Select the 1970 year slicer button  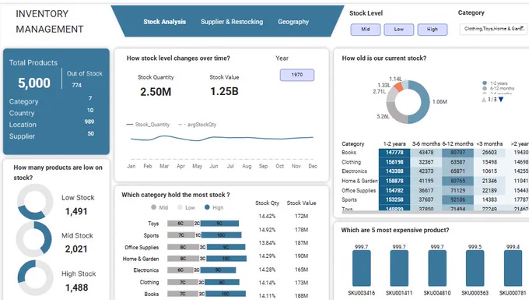[x=297, y=75]
